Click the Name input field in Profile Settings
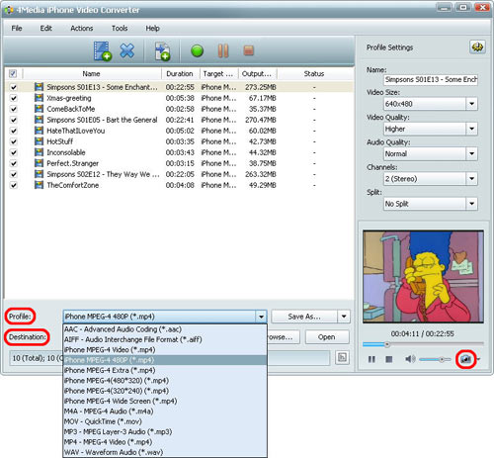This screenshot has height=458, width=494. point(431,79)
